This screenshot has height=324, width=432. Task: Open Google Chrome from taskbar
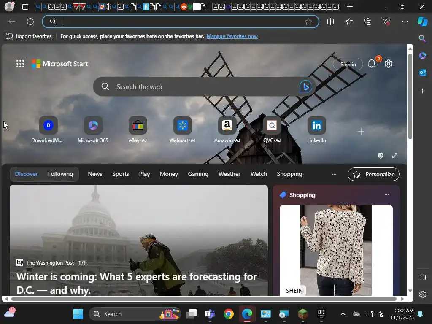tap(228, 314)
